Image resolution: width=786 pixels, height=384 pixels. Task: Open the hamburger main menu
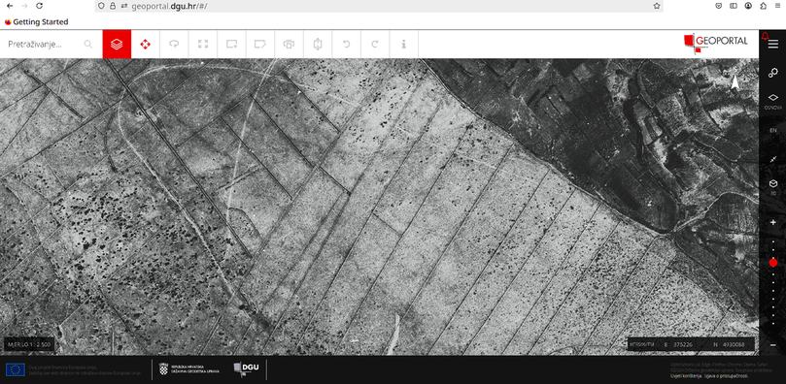(x=773, y=45)
